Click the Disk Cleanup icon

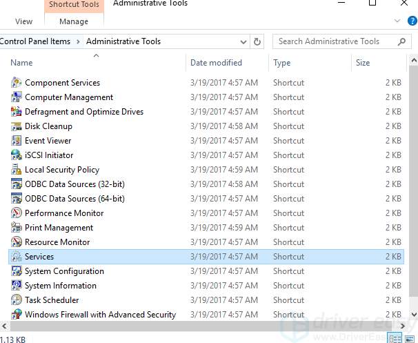tap(17, 126)
